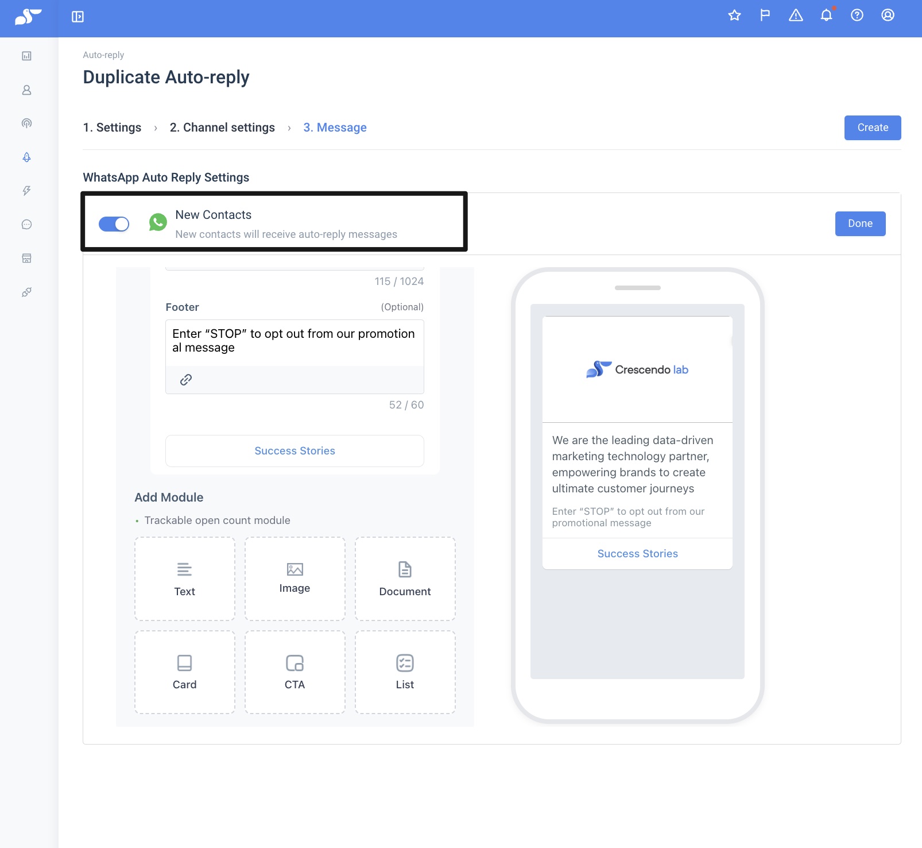Click the flag icon in top bar
The width and height of the screenshot is (922, 848).
click(x=765, y=16)
